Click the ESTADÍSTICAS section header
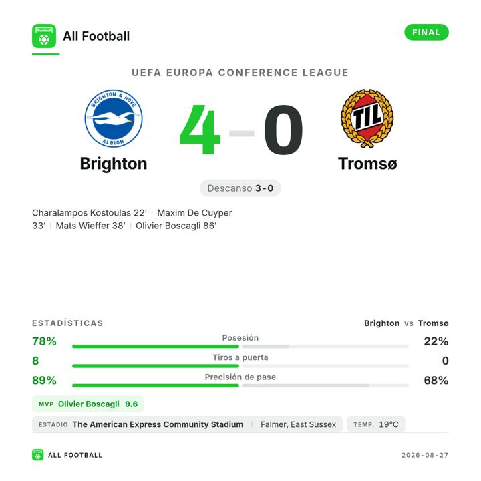Viewport: 481px width, 481px height. tap(67, 323)
